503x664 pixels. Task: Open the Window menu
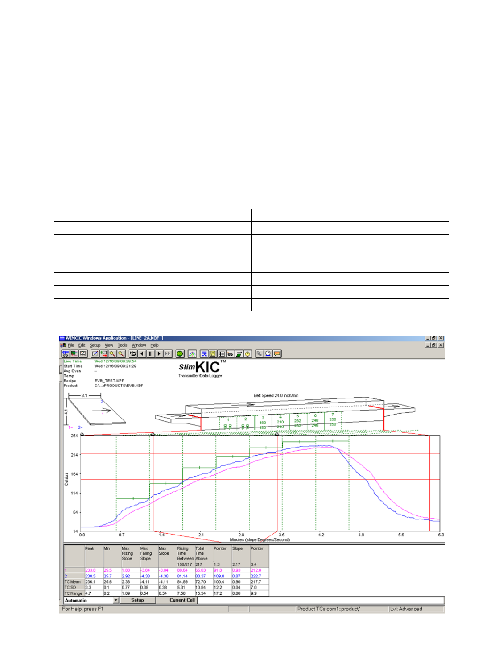139,345
